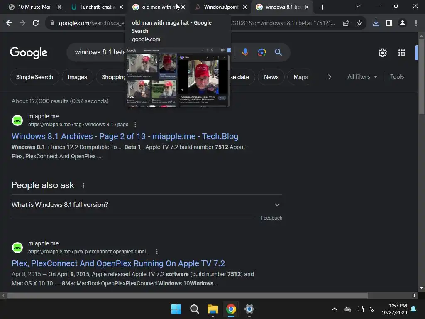Click the vertical page scrollbar thumb
Viewport: 425px width, 319px height.
coord(422,76)
